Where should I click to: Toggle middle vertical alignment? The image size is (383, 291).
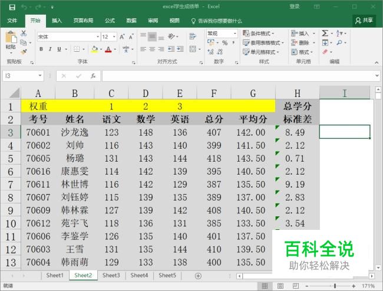152,36
